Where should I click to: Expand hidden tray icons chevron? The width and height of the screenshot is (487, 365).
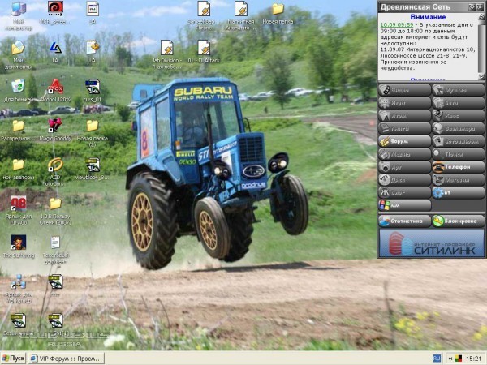click(450, 359)
